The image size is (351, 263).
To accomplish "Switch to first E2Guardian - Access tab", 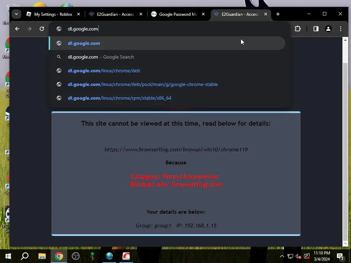I will coord(115,14).
